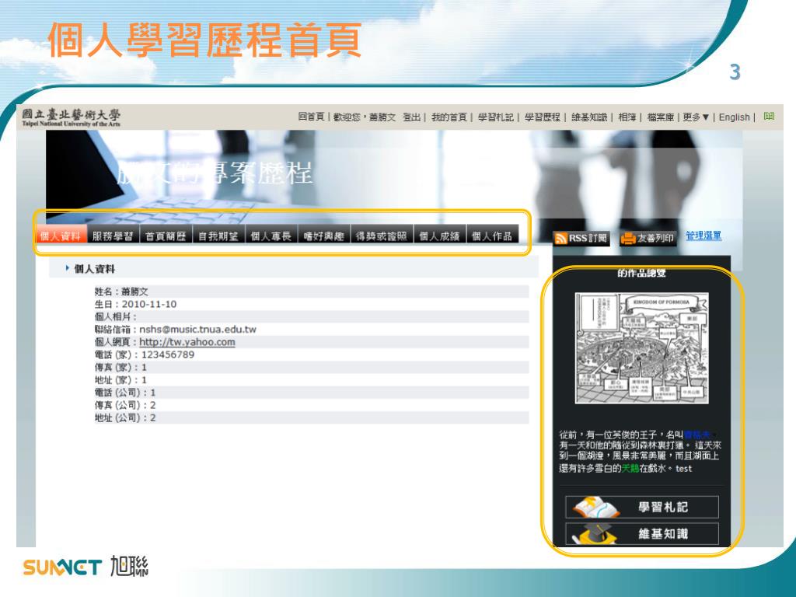This screenshot has width=796, height=597.
Task: Click the 姓名：蕭勝文 row
Action: tap(311, 292)
